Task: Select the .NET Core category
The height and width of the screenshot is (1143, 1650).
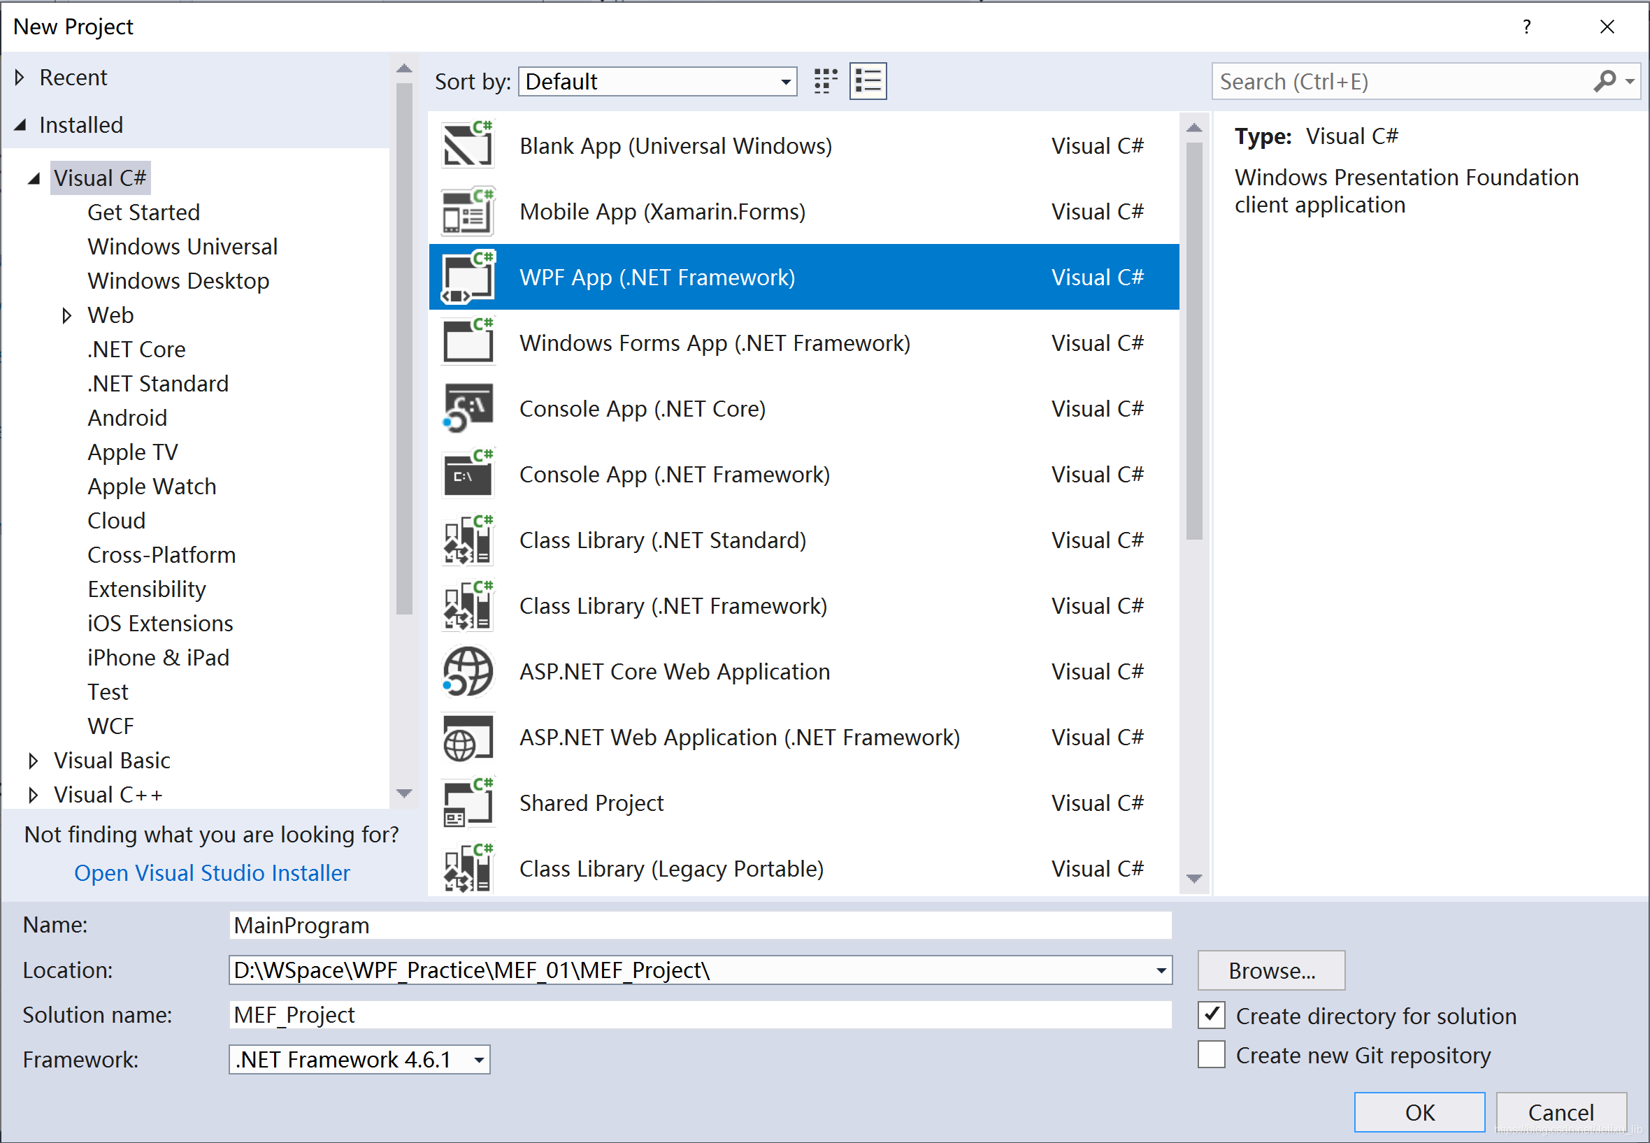Action: coord(137,350)
